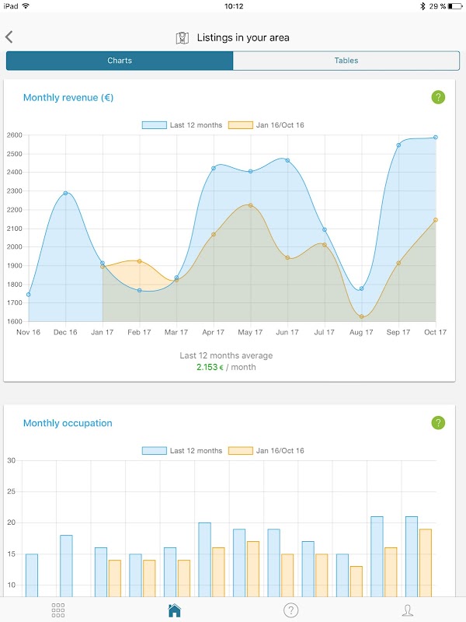Go to home via house icon
466x622 pixels.
[x=174, y=610]
